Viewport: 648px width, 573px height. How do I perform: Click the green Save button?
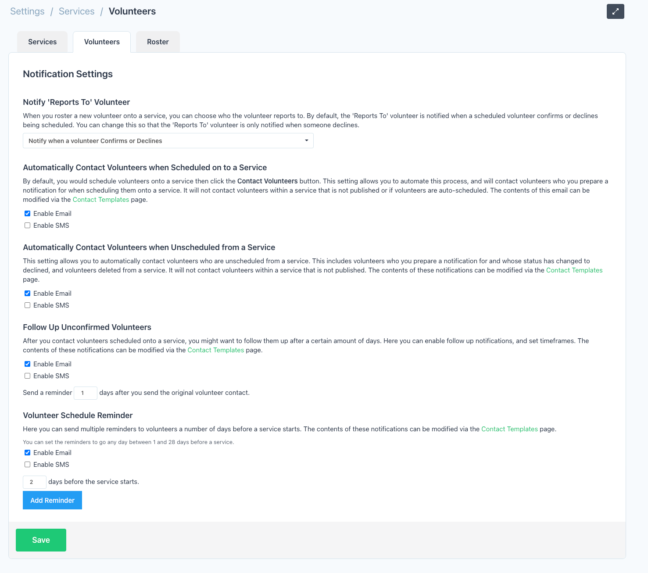(x=41, y=540)
